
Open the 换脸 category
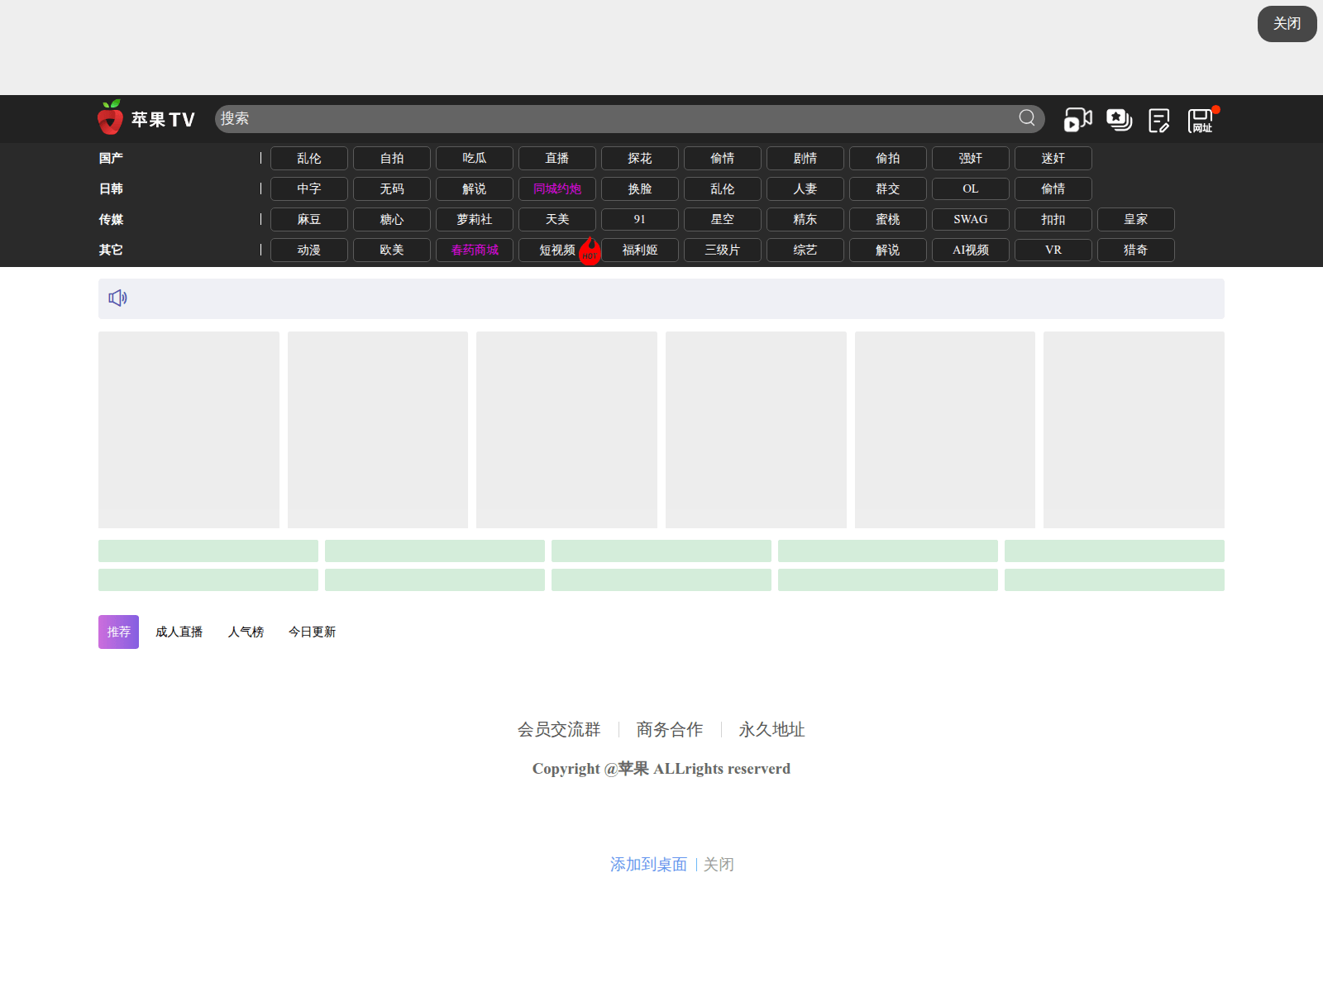[x=640, y=188]
